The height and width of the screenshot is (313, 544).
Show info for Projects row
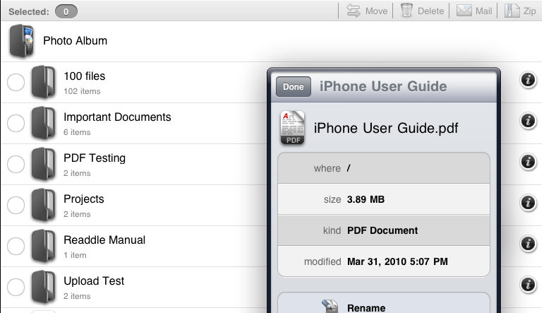click(x=528, y=203)
